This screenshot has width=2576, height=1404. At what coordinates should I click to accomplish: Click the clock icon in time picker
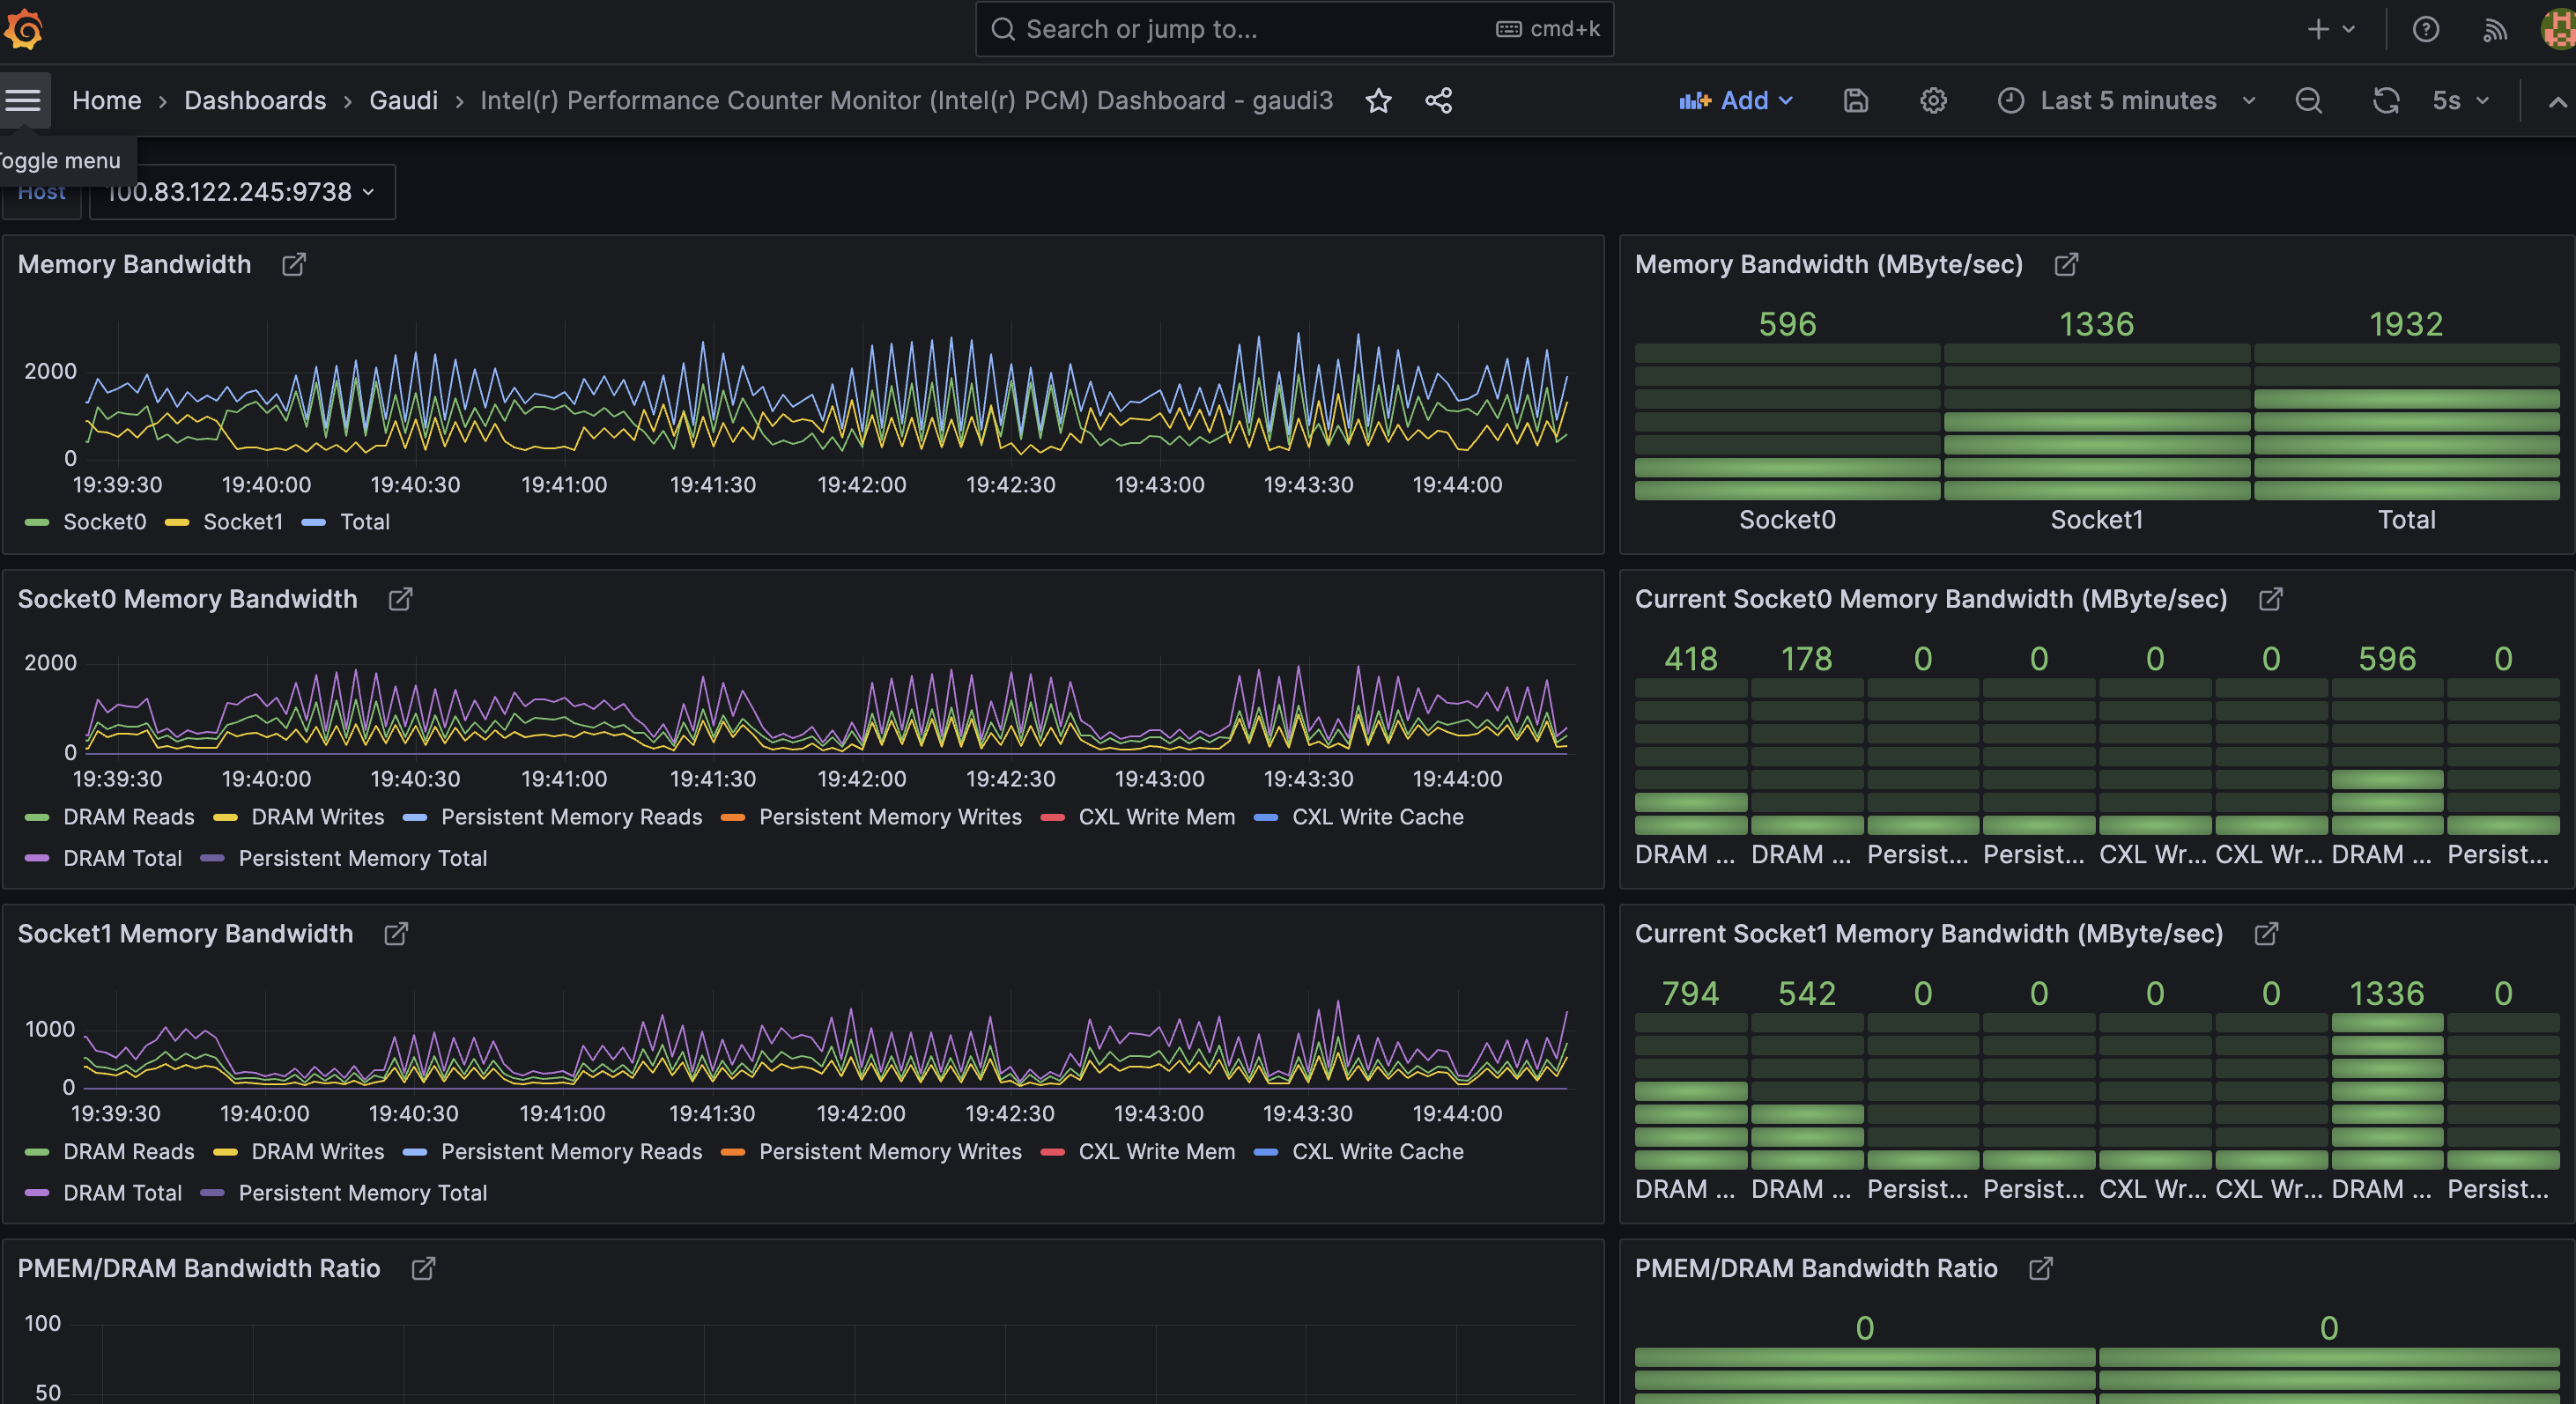[x=2011, y=100]
